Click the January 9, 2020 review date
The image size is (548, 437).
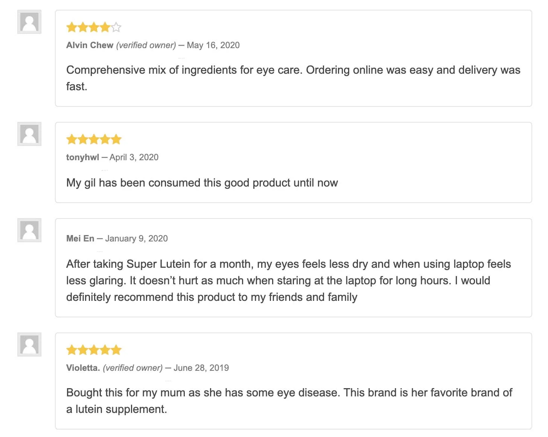pyautogui.click(x=136, y=239)
